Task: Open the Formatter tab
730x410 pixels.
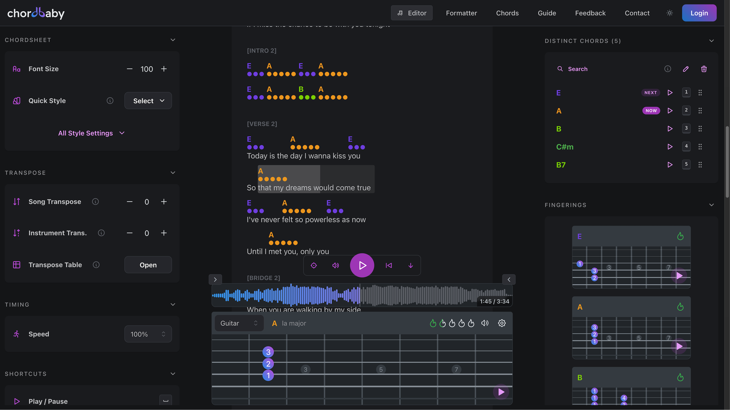Action: [461, 13]
